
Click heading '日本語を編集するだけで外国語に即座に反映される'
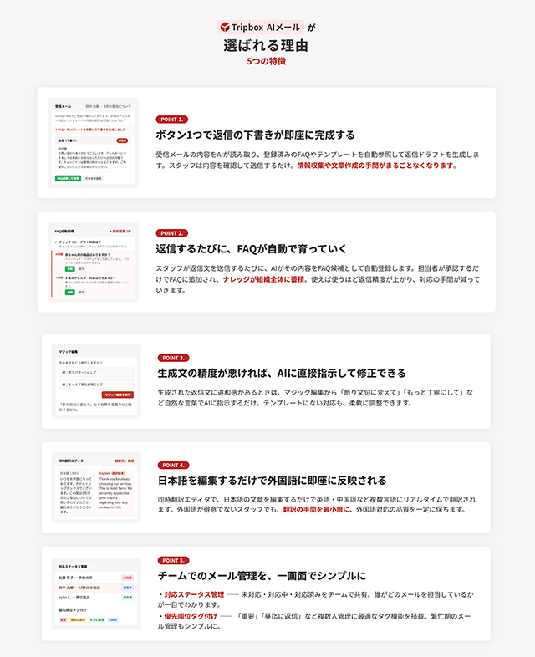click(x=272, y=480)
